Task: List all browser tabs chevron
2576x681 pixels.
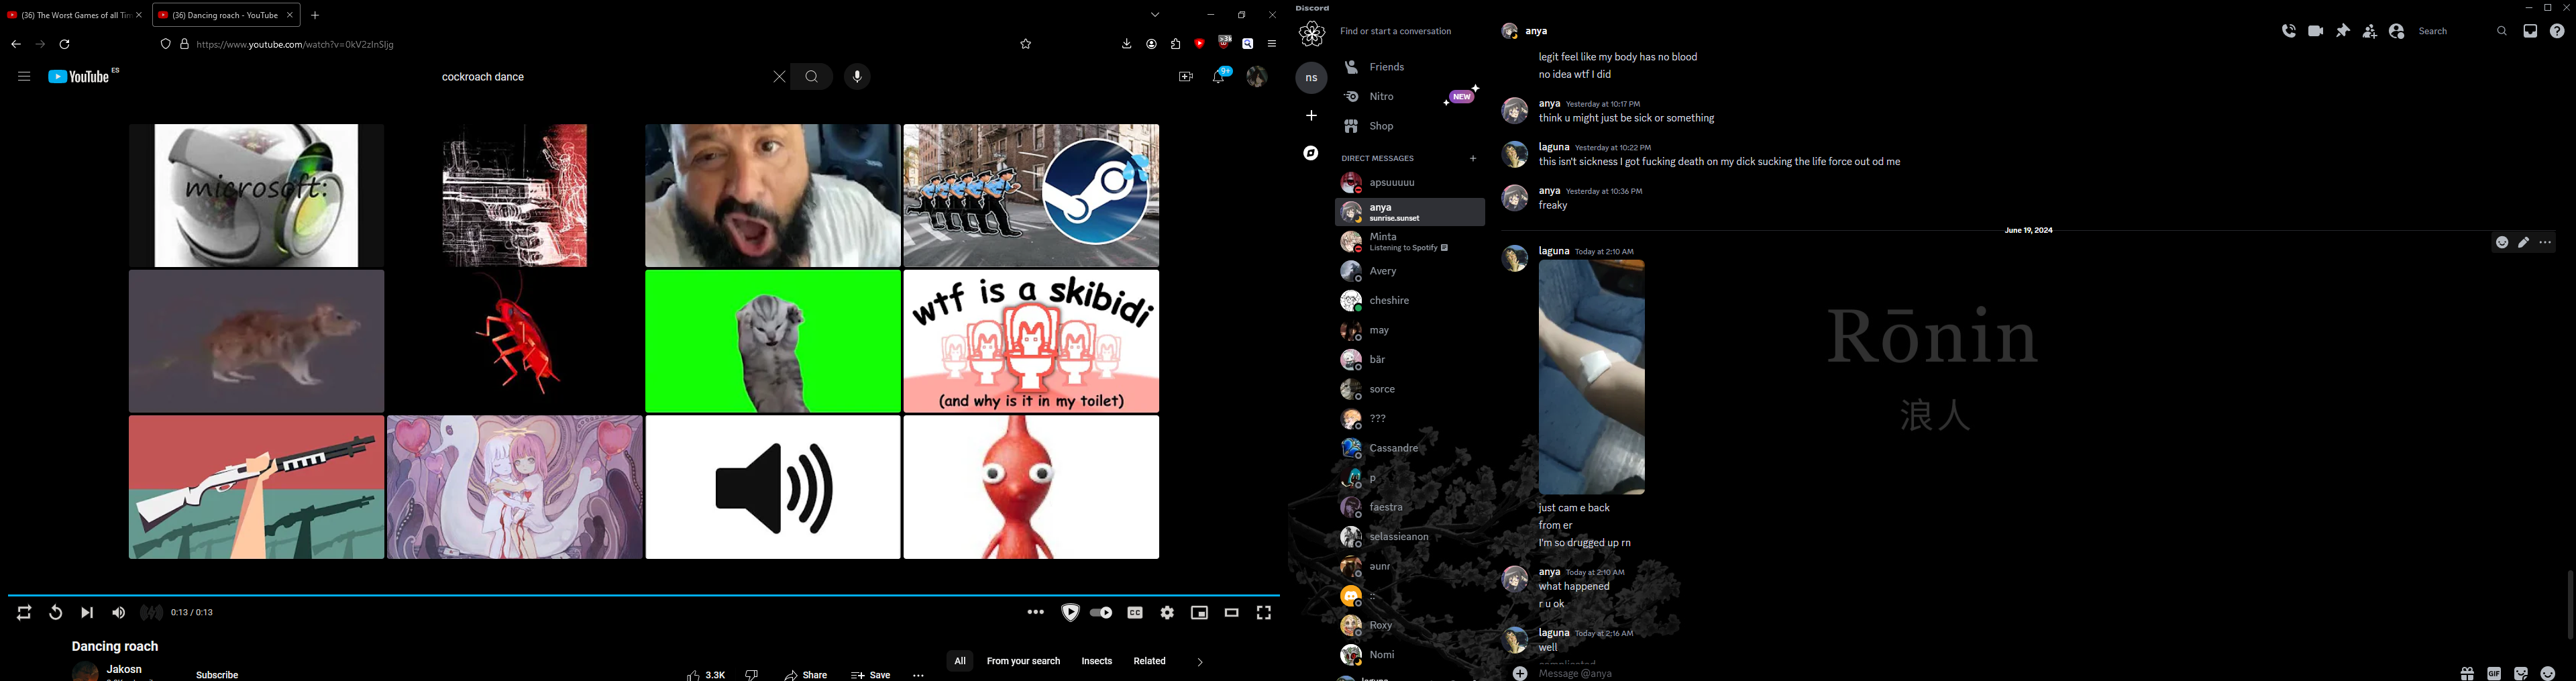Action: coord(1155,15)
